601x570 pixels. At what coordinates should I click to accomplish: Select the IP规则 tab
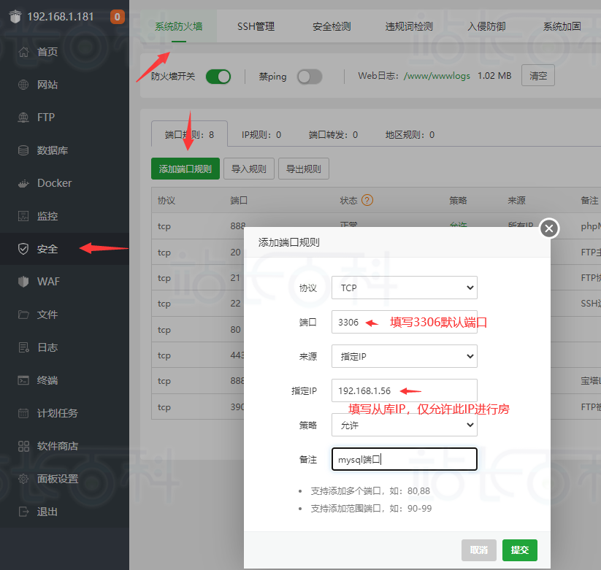click(261, 135)
